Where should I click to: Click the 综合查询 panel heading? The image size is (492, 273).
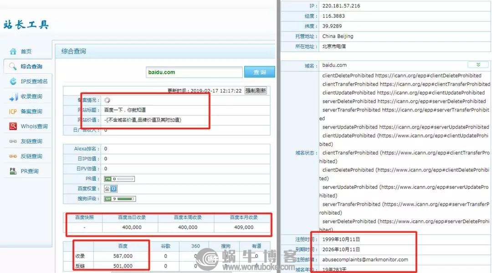point(74,51)
